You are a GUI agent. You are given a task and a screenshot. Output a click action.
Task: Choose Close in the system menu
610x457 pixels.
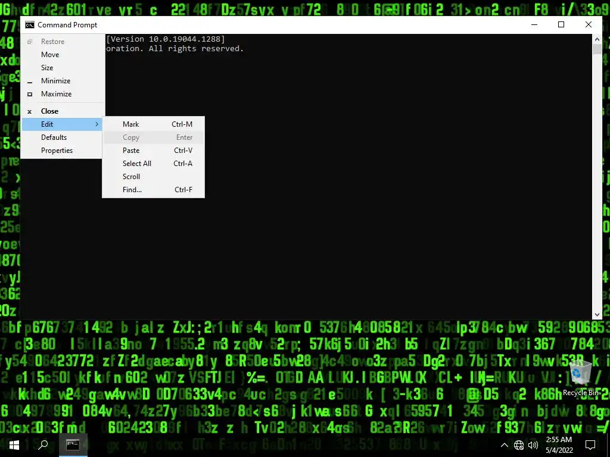[x=63, y=111]
